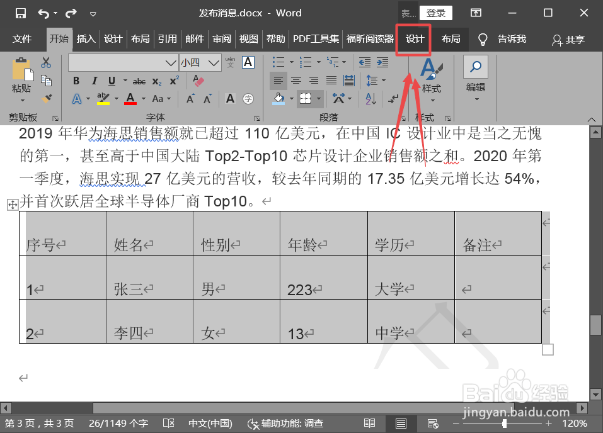Click the line spacing icon
The height and width of the screenshot is (433, 603).
pos(372,81)
